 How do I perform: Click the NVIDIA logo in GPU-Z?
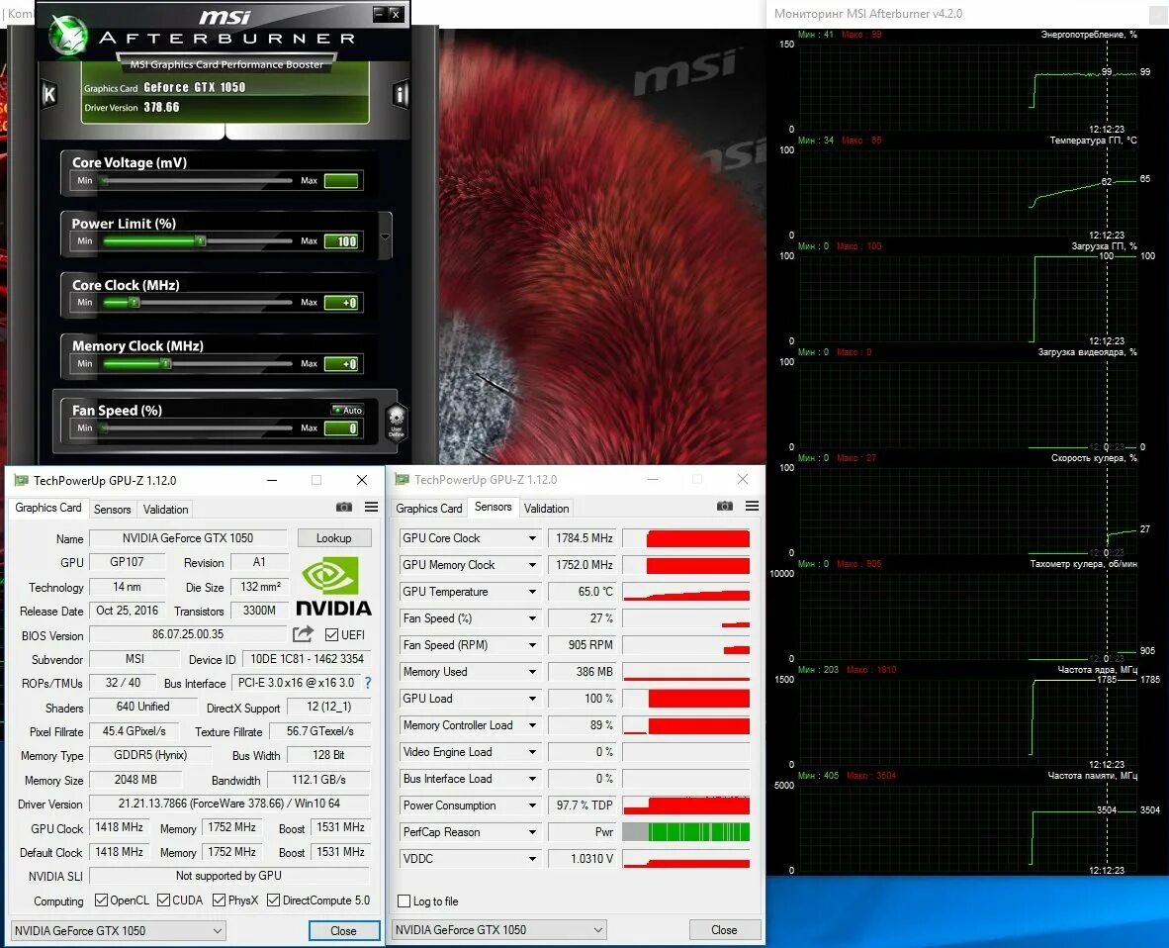point(333,588)
